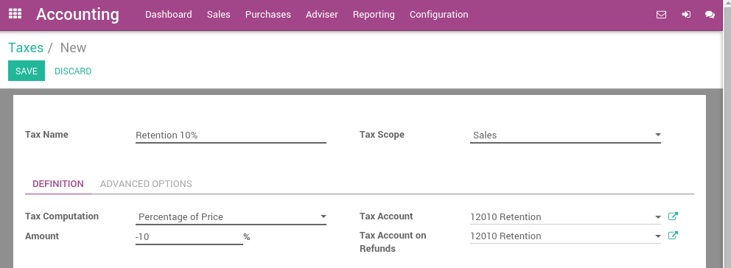This screenshot has height=268, width=731.
Task: Select the Definition tab
Action: 58,183
